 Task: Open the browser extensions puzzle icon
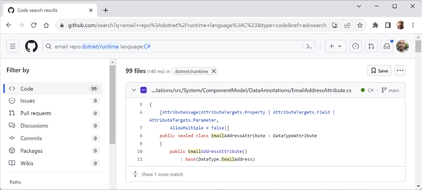pos(375,25)
